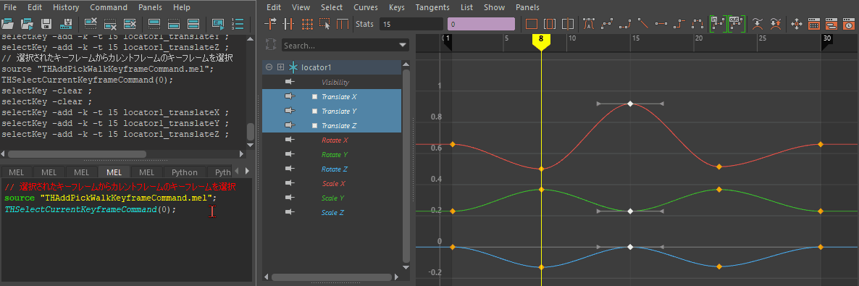Click the script history horizontal scrollbar
Screen dimensions: 859x286
(x=77, y=154)
